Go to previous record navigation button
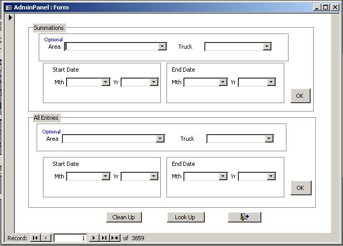Image resolution: width=343 pixels, height=246 pixels. 46,238
